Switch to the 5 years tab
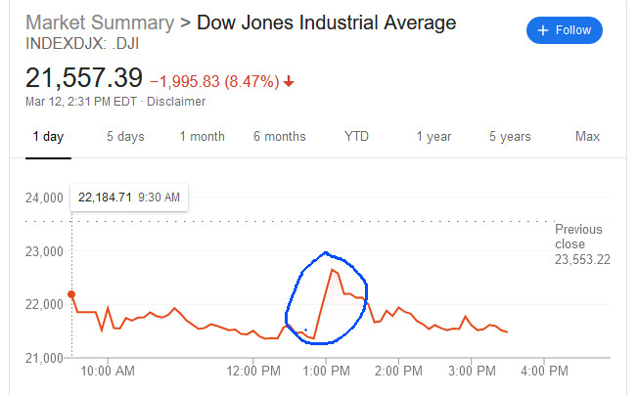The width and height of the screenshot is (639, 396). (x=510, y=137)
